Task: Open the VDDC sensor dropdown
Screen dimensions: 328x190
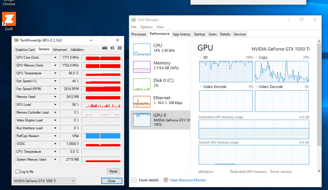Action: tap(55, 144)
